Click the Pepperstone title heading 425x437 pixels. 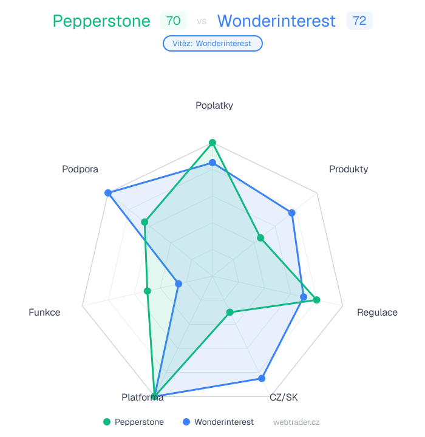(101, 21)
